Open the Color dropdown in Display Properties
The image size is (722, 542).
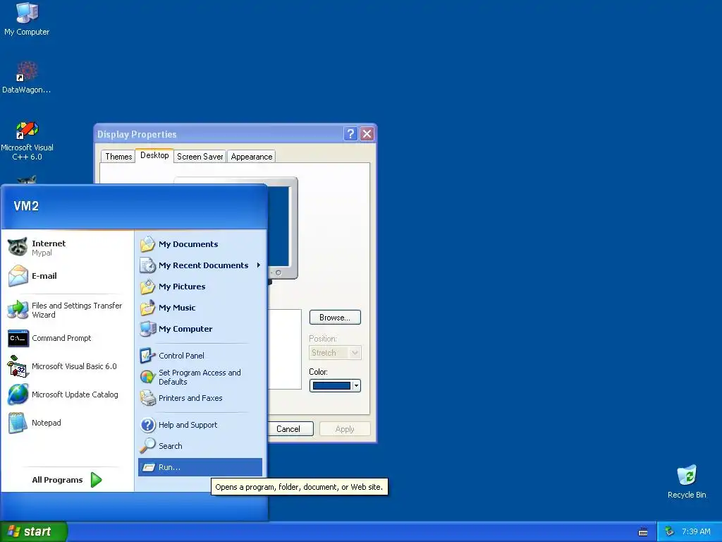tap(335, 386)
